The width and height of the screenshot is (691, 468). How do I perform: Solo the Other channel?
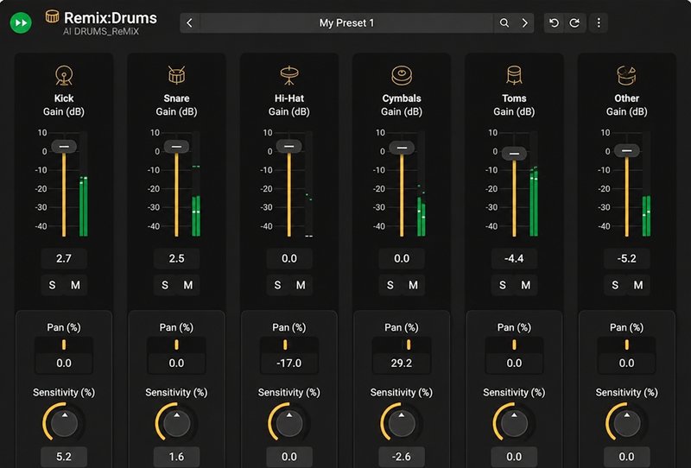pyautogui.click(x=615, y=285)
